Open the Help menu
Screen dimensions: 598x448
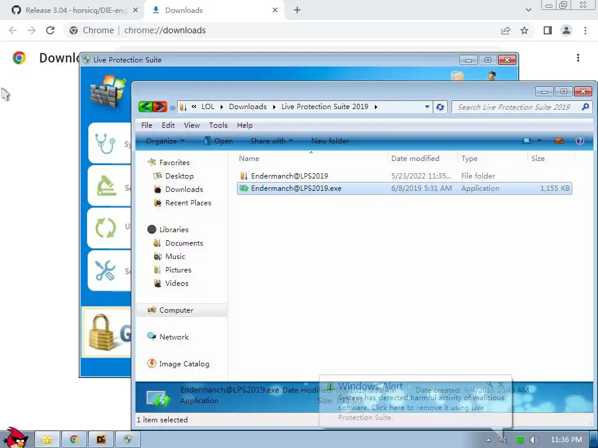pos(245,125)
